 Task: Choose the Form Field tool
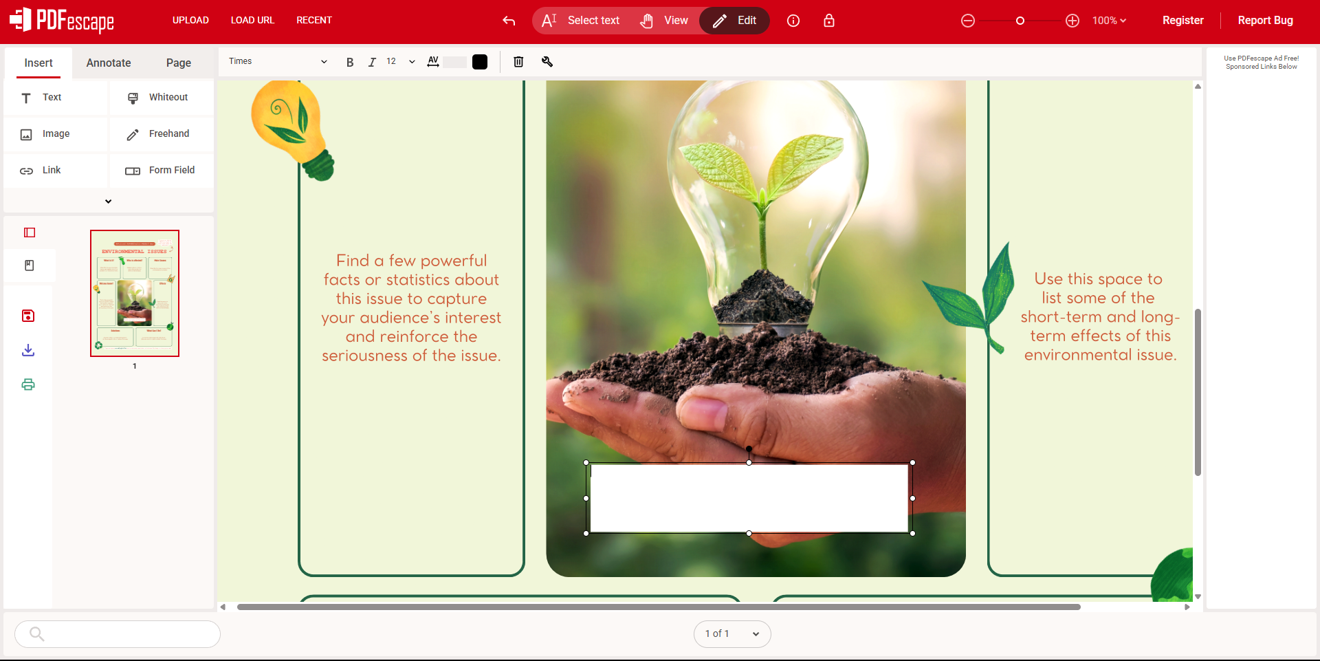pyautogui.click(x=162, y=171)
